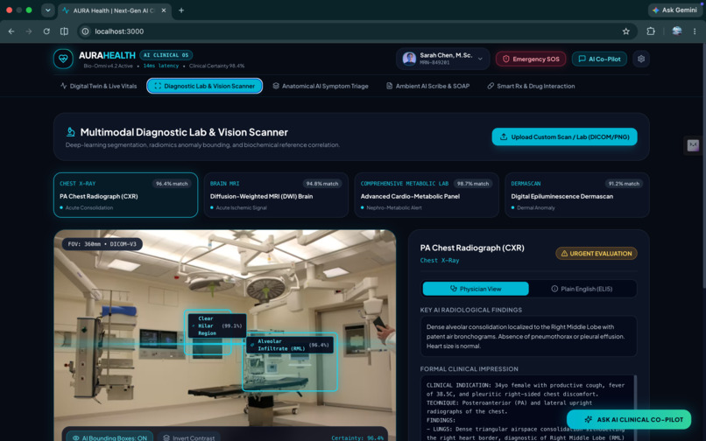Click the floating side widget icon at right edge
The image size is (706, 441).
tap(693, 145)
